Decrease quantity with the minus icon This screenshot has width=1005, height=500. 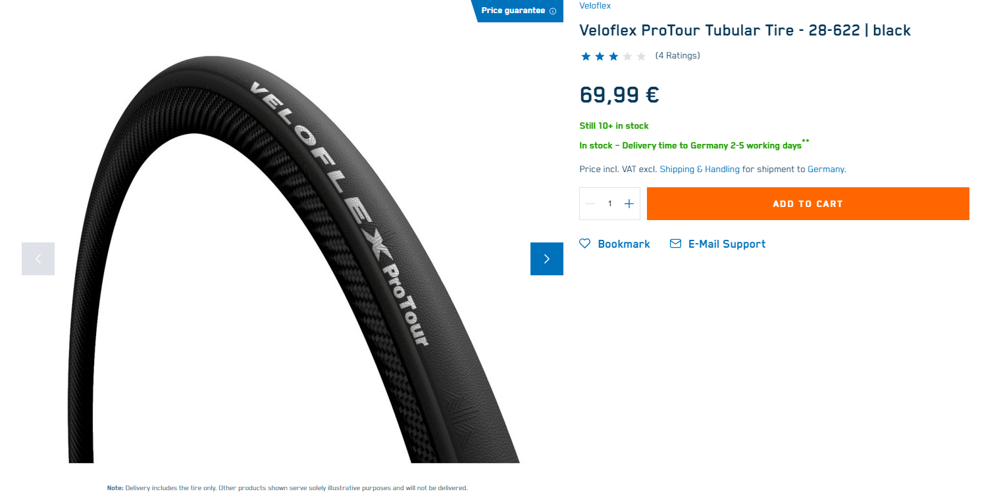[590, 204]
